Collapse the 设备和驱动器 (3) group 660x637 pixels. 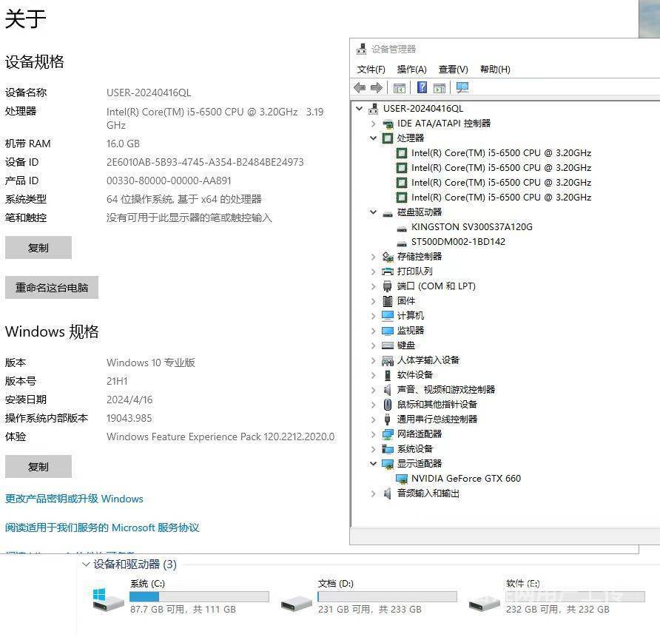pyautogui.click(x=86, y=564)
